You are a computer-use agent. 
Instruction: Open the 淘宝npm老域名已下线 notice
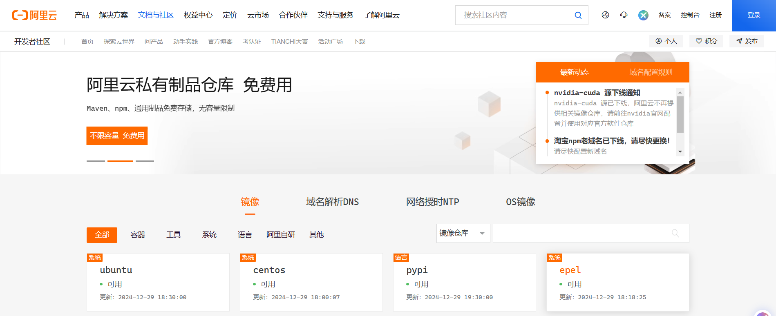tap(612, 141)
